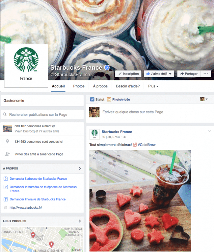Click the Partager button
The width and height of the screenshot is (214, 252).
point(189,74)
